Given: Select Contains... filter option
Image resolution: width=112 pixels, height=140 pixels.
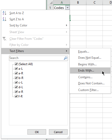Looking at the screenshot, I should [x=90, y=77].
